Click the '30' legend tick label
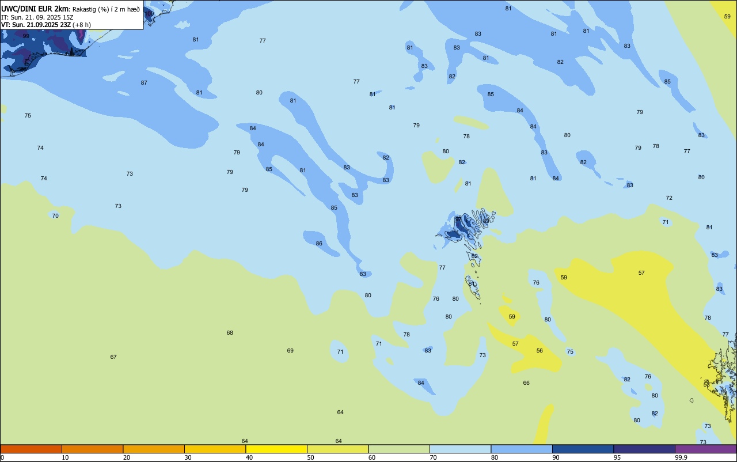 pos(188,457)
